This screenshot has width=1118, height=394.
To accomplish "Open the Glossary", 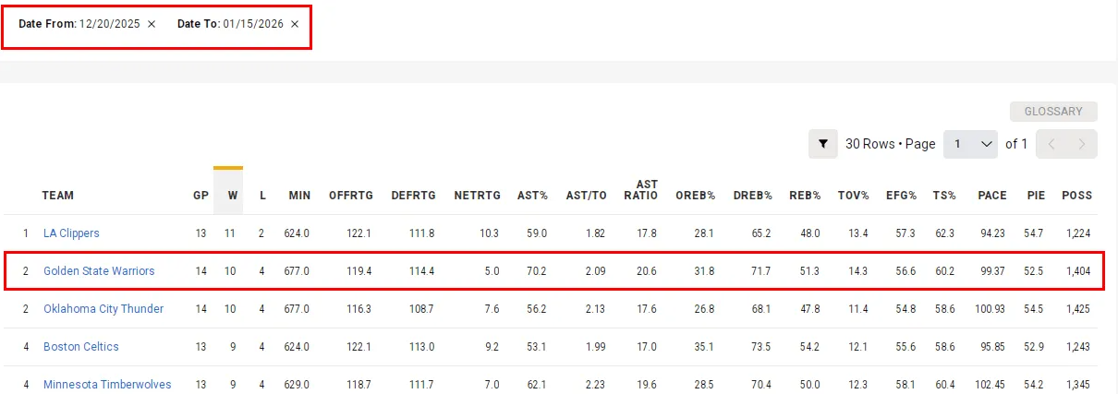I will [x=1053, y=112].
